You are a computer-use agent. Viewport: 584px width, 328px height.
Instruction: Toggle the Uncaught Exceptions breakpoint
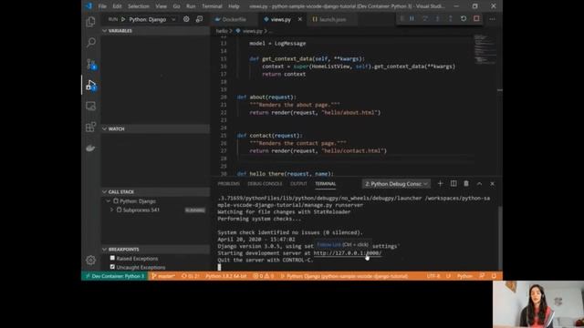point(112,267)
